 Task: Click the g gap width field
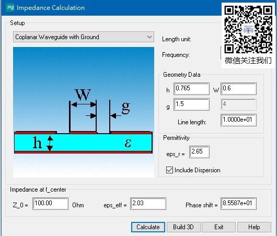191,104
